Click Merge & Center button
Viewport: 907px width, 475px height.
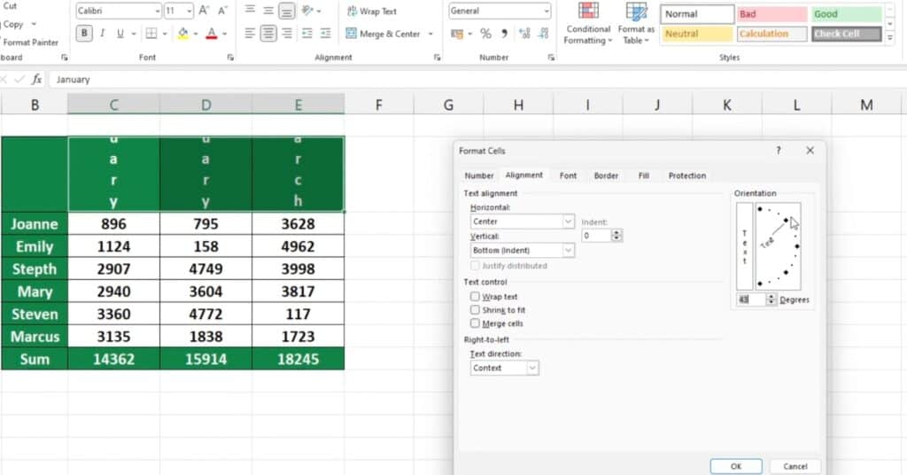[383, 35]
